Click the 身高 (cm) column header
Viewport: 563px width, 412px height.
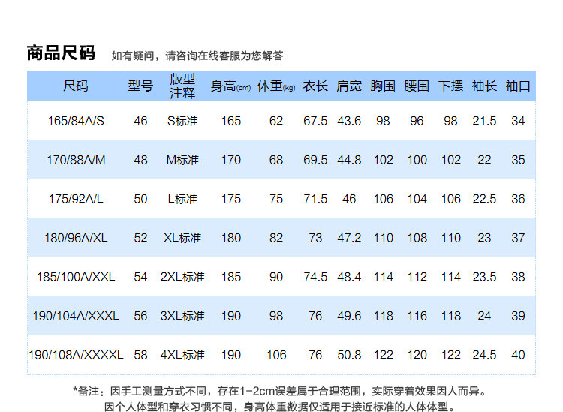click(230, 86)
